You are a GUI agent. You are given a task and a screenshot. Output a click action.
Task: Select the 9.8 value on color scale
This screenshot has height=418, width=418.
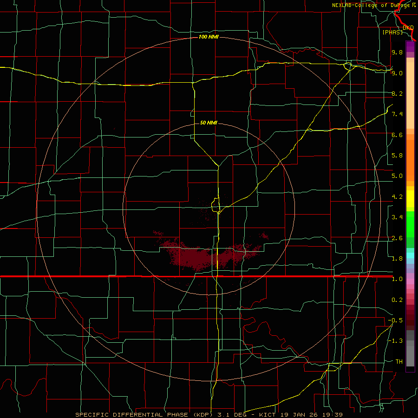click(x=397, y=52)
